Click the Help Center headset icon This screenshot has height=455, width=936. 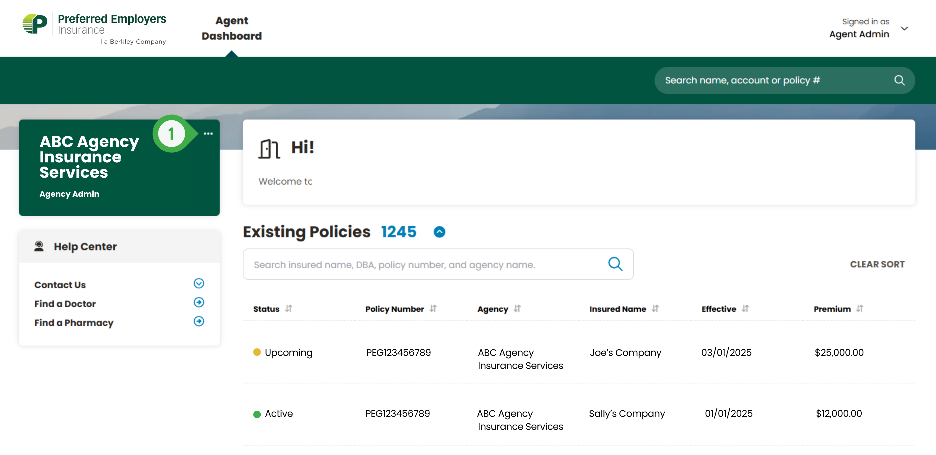click(x=39, y=246)
